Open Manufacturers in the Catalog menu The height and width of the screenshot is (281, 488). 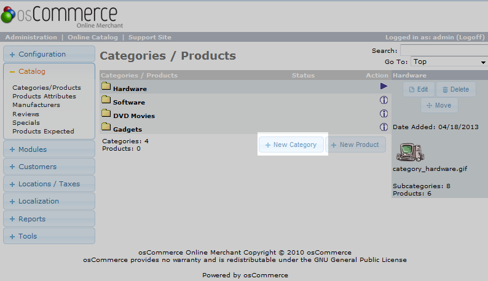point(36,105)
